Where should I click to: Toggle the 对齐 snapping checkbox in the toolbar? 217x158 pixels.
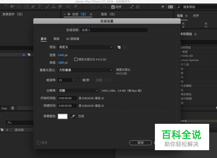point(113,7)
